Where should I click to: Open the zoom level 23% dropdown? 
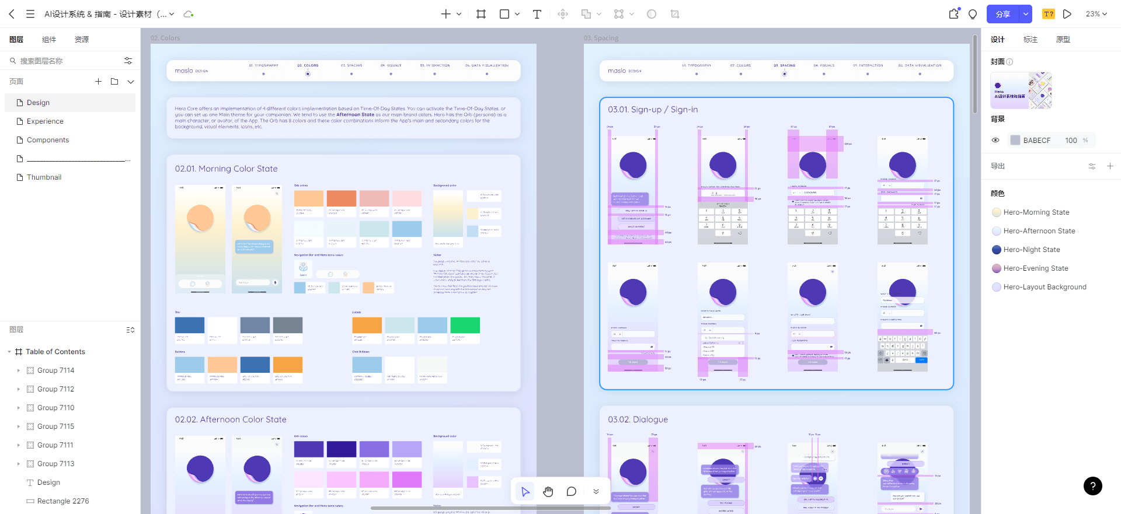(1096, 14)
